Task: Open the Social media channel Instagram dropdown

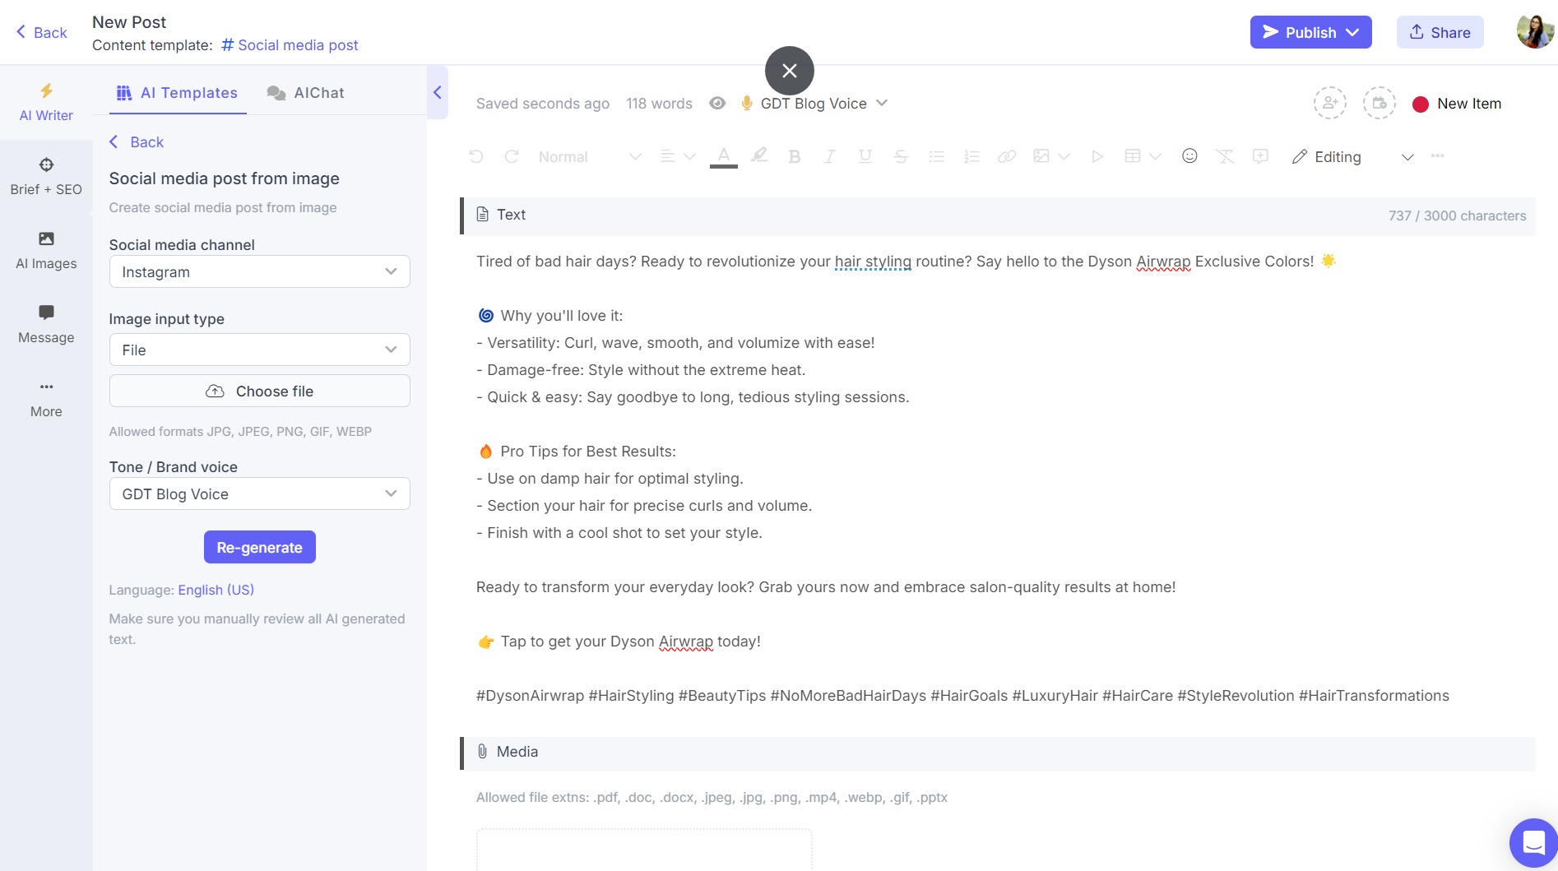Action: point(260,271)
